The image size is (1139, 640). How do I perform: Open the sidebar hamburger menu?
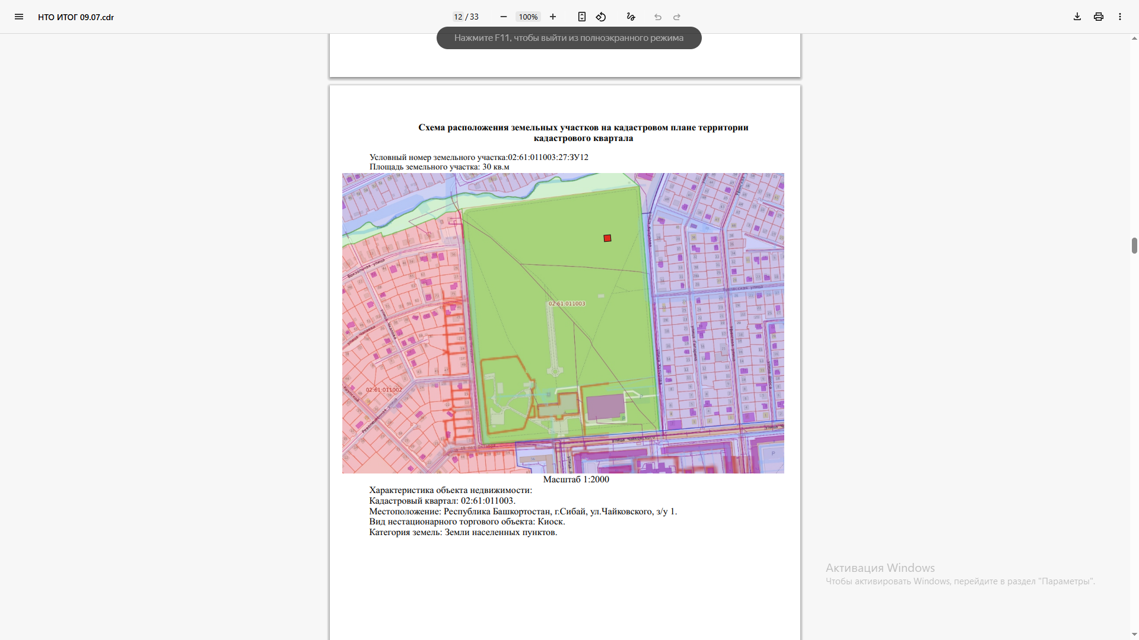19,17
